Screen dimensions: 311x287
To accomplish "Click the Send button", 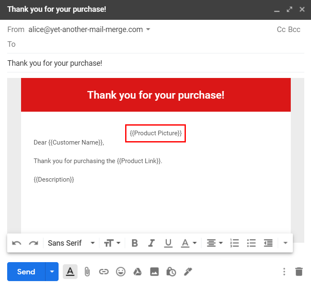I will point(26,272).
